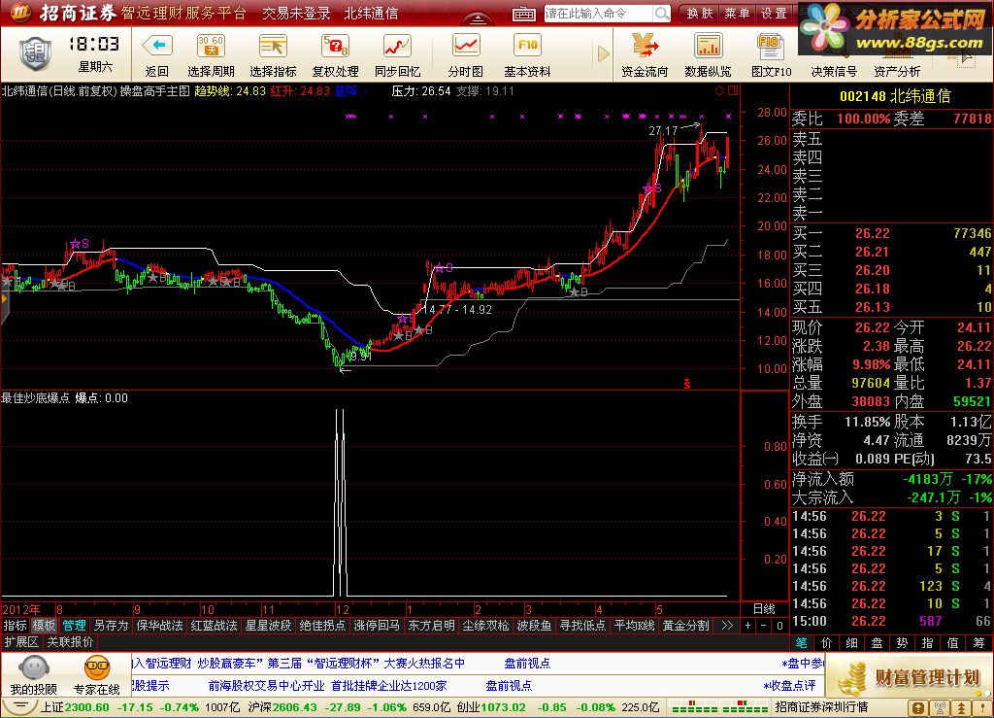Select the 平均K线 template

pos(635,626)
